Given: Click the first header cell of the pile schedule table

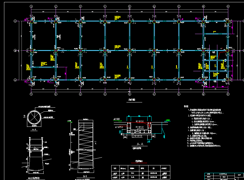Looking at the screenshot, I should [115, 168].
